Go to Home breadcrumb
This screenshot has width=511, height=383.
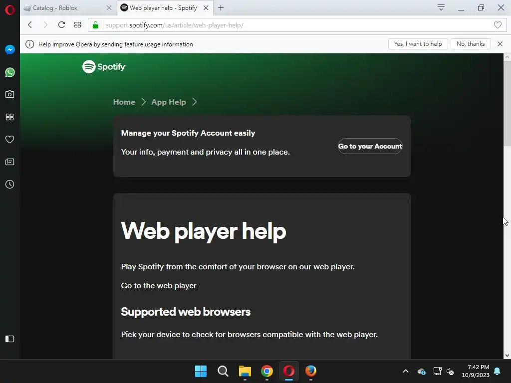point(124,102)
